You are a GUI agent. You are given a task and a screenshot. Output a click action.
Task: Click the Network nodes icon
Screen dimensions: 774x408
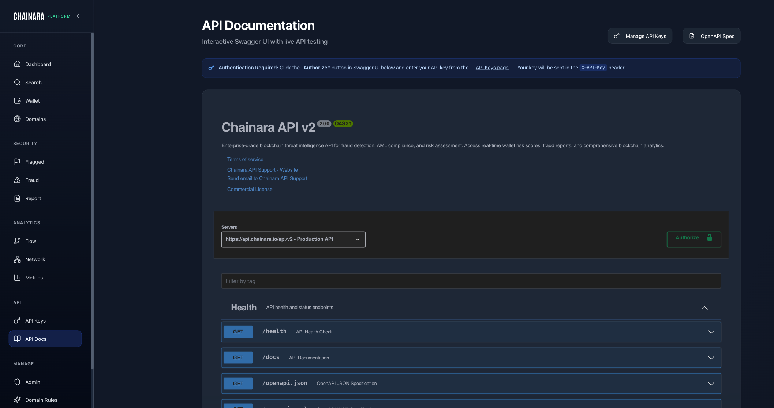pyautogui.click(x=17, y=259)
